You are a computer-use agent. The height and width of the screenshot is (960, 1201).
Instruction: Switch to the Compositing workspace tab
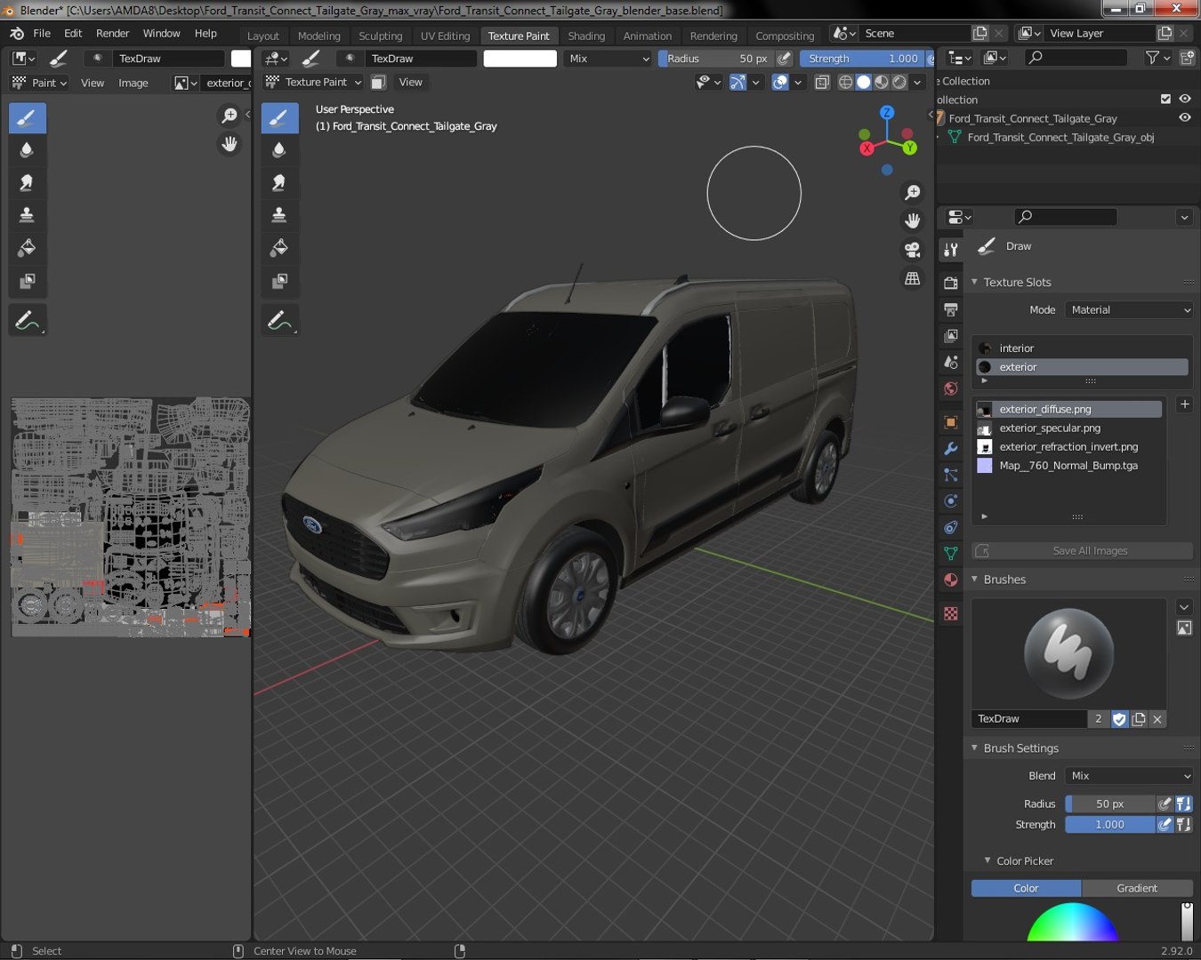click(785, 36)
